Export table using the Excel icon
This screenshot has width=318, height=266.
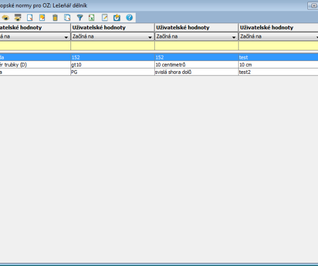point(92,18)
